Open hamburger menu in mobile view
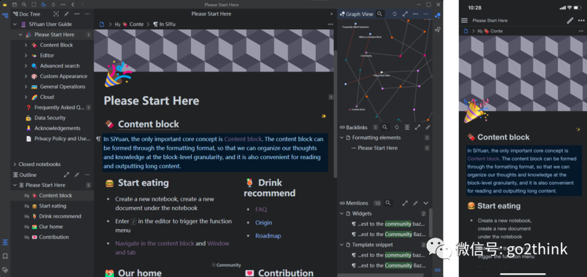587x277 pixels. tap(465, 21)
